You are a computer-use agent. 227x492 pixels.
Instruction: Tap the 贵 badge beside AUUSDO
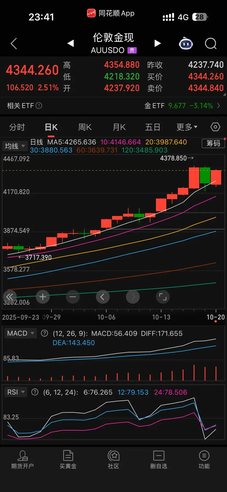click(132, 50)
